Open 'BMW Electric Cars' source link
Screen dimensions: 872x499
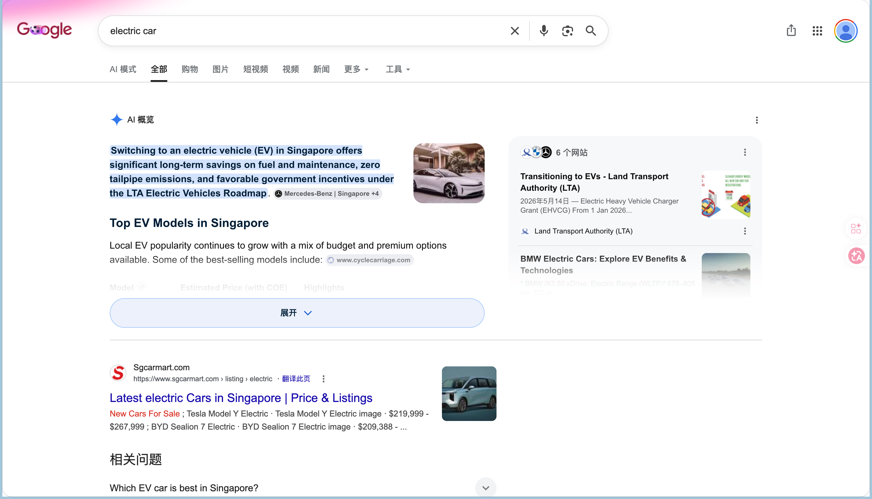click(603, 264)
